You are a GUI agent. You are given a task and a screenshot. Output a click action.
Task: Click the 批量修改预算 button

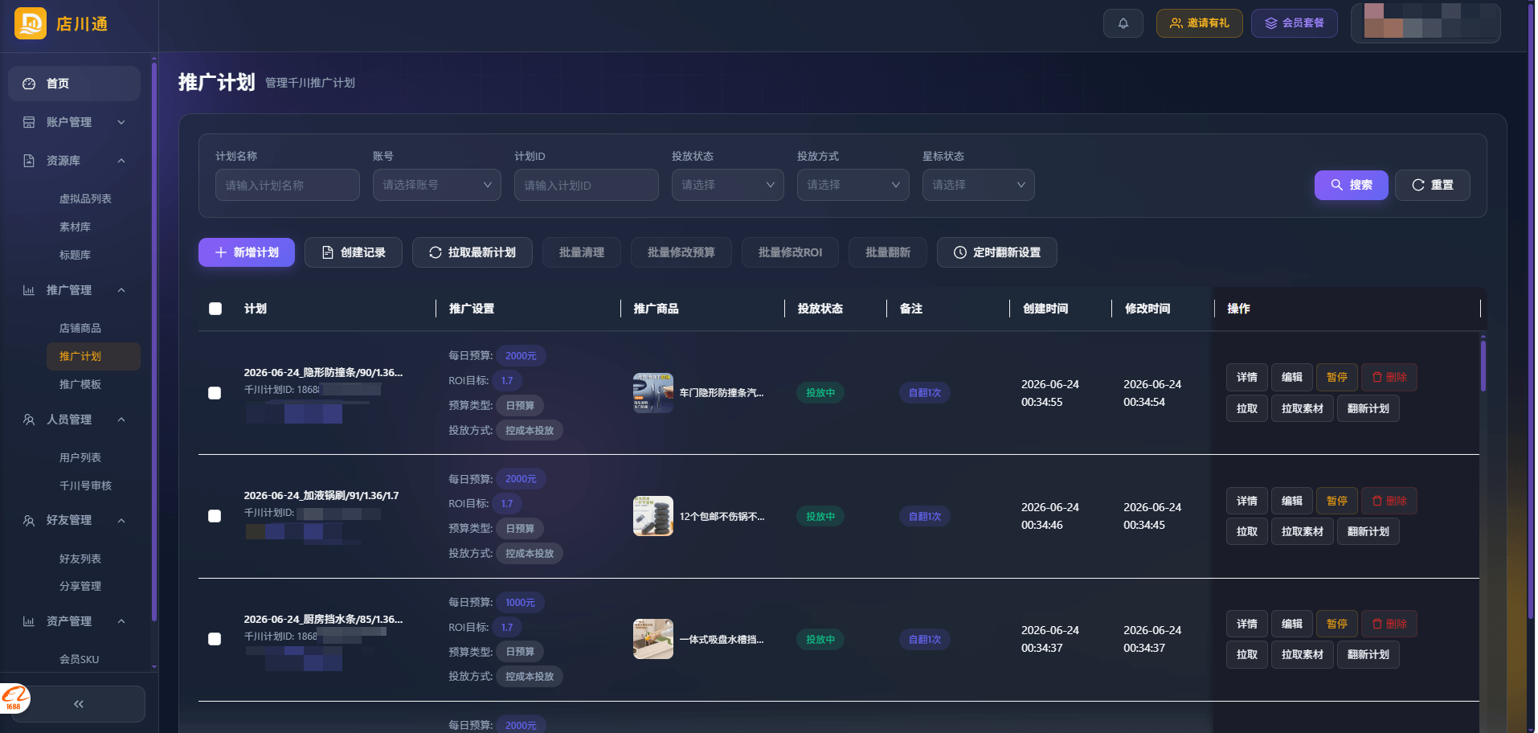(681, 252)
